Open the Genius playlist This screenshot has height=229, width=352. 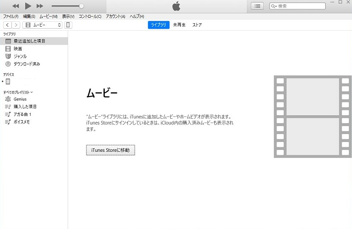(x=34, y=99)
